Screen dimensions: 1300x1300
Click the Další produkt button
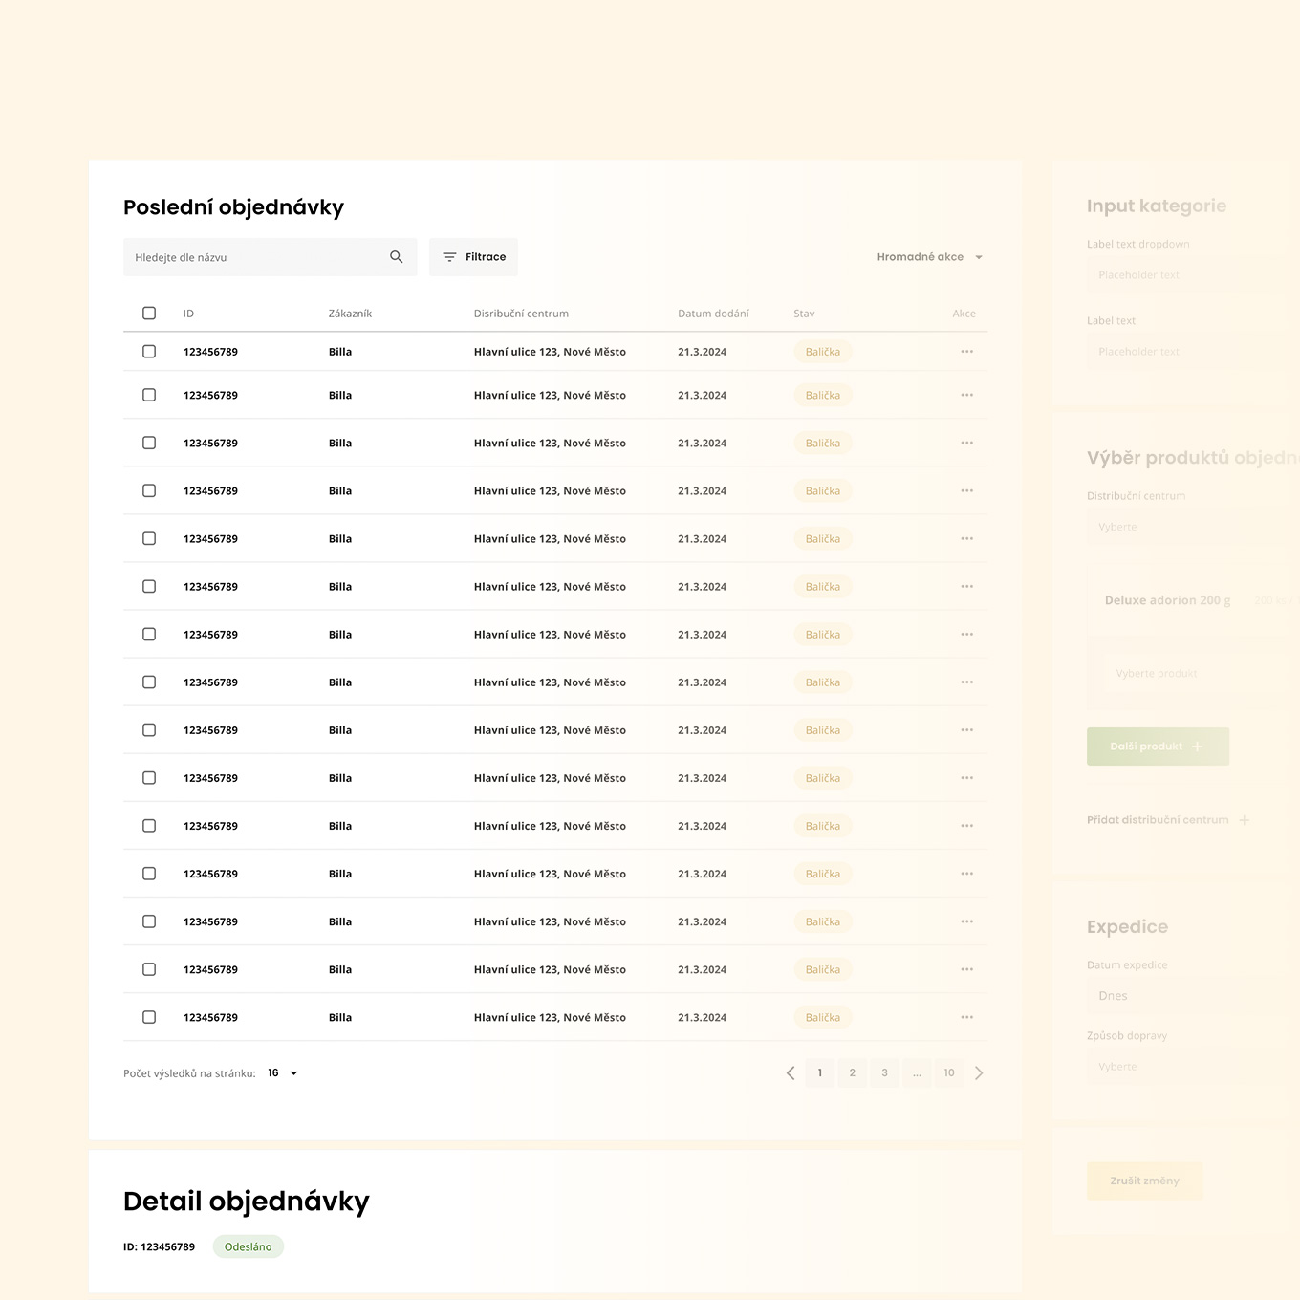coord(1158,747)
